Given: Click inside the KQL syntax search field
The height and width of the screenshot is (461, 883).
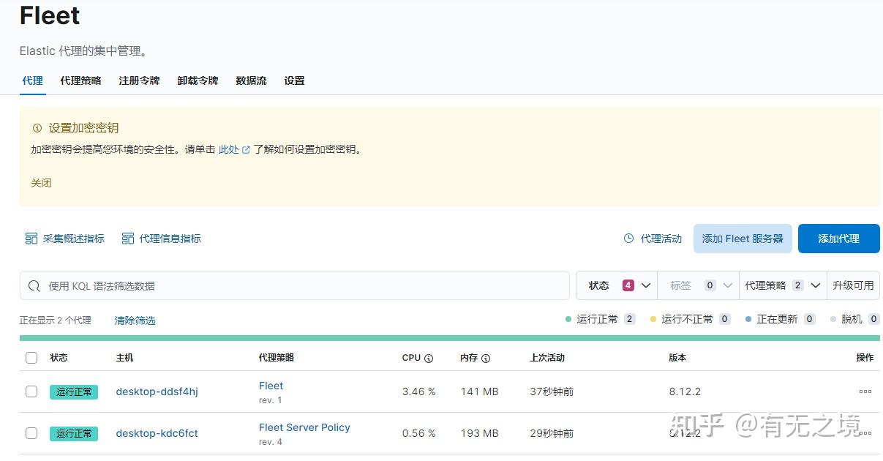Looking at the screenshot, I should [293, 285].
